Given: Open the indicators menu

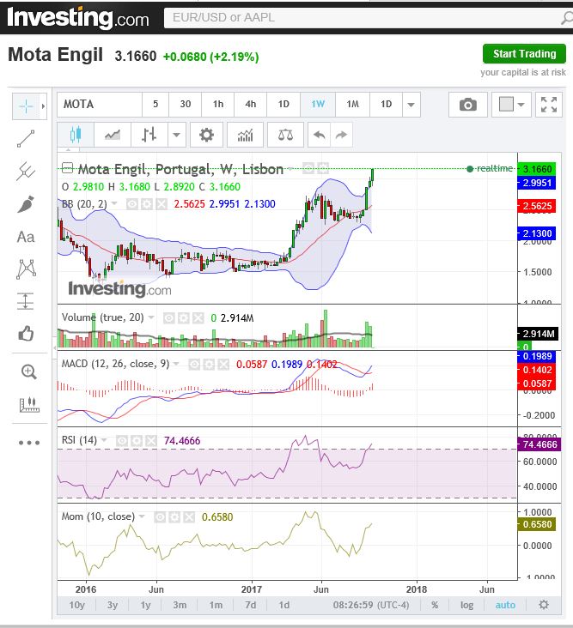Looking at the screenshot, I should click(245, 135).
